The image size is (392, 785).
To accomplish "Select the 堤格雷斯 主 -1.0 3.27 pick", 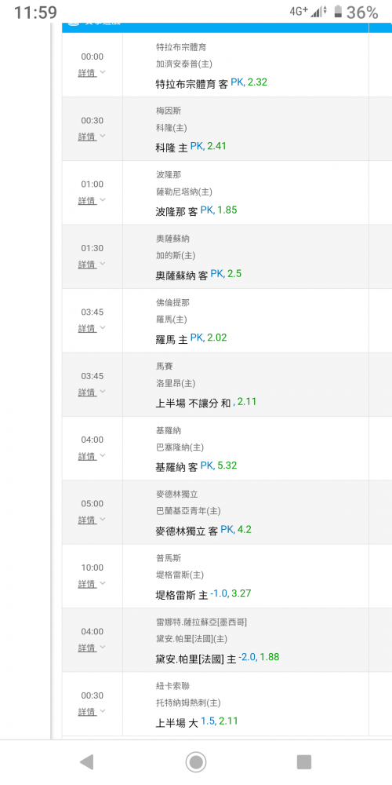I will pyautogui.click(x=204, y=595).
